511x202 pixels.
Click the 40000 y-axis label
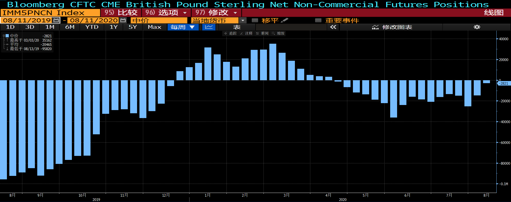click(504, 39)
